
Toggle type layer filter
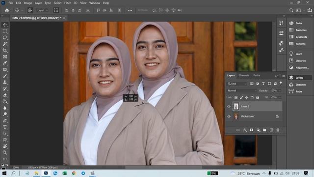pos(263,84)
